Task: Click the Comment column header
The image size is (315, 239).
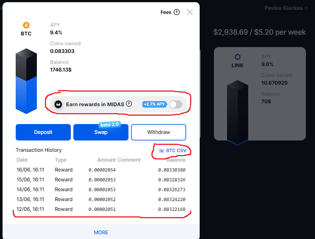Action: tap(129, 160)
